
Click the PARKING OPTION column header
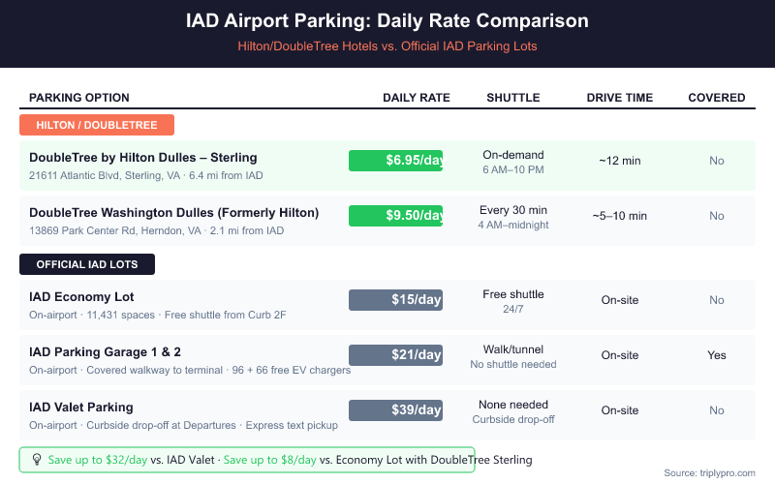point(79,98)
